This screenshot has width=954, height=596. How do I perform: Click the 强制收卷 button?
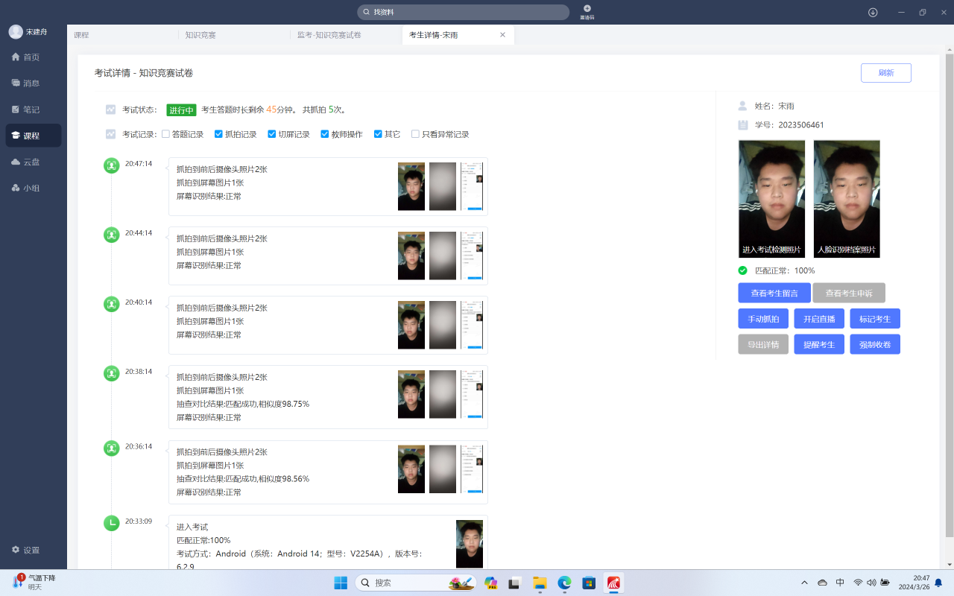tap(875, 344)
